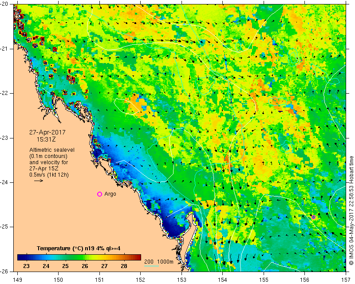
Task: Click latitude axis label -26
Action: 4,271
